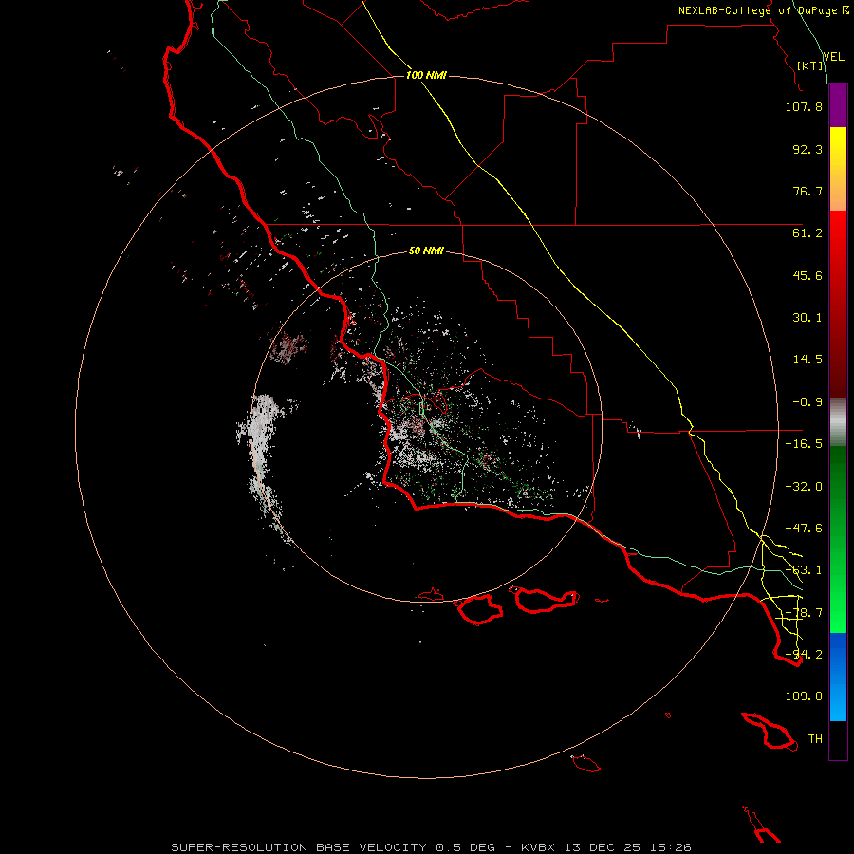Pick the blue segment of the color bar
The height and width of the screenshot is (854, 854).
[838, 677]
